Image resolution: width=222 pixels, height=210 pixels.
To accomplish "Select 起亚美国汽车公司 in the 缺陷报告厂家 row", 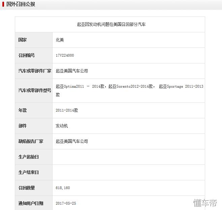I will (x=72, y=141).
